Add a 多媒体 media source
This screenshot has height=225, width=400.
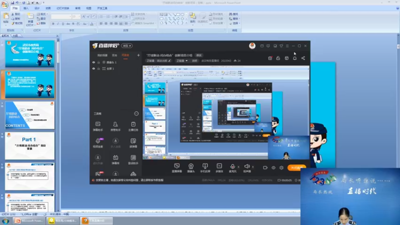click(219, 168)
